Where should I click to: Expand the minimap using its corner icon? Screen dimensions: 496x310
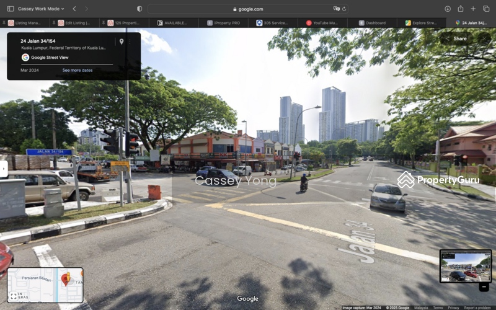[x=14, y=296]
